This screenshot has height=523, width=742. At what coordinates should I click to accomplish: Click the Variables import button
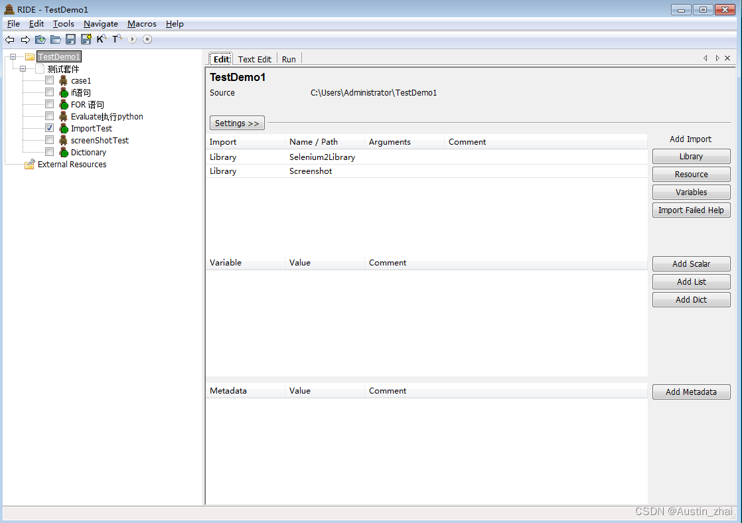[692, 192]
